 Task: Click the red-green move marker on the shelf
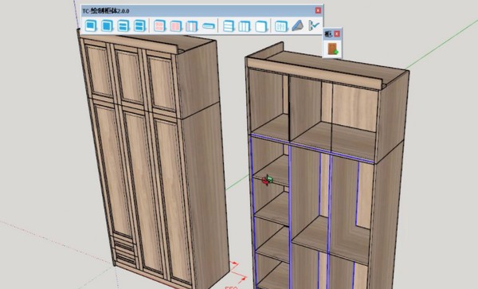tap(267, 180)
